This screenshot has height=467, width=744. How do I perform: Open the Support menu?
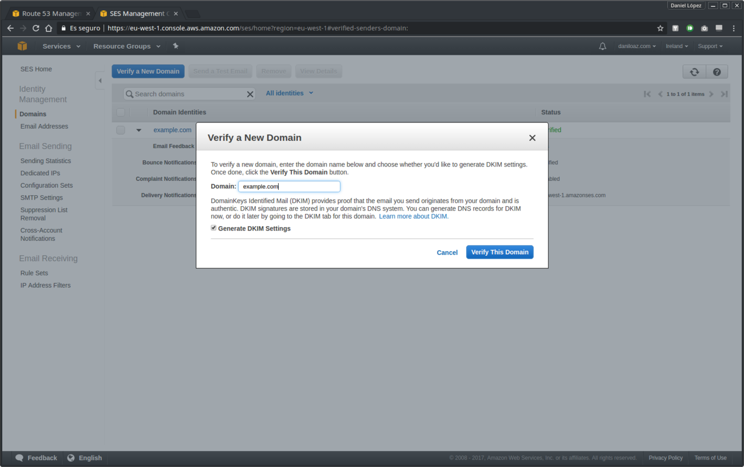click(x=710, y=46)
